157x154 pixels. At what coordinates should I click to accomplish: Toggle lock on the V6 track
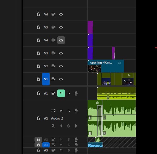pos(38,14)
